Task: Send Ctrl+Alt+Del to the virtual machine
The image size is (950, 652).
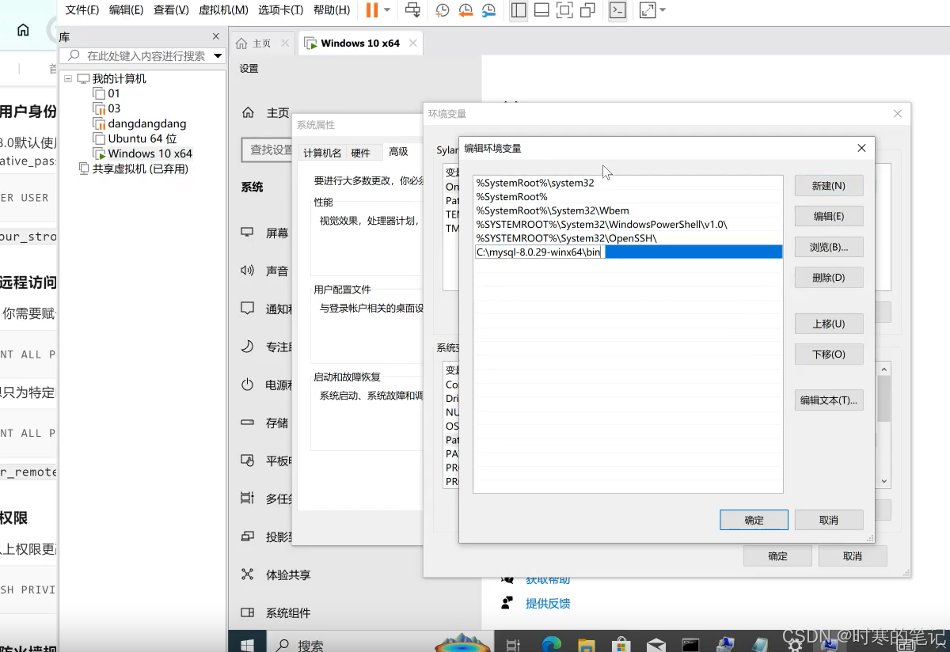Action: (x=414, y=10)
